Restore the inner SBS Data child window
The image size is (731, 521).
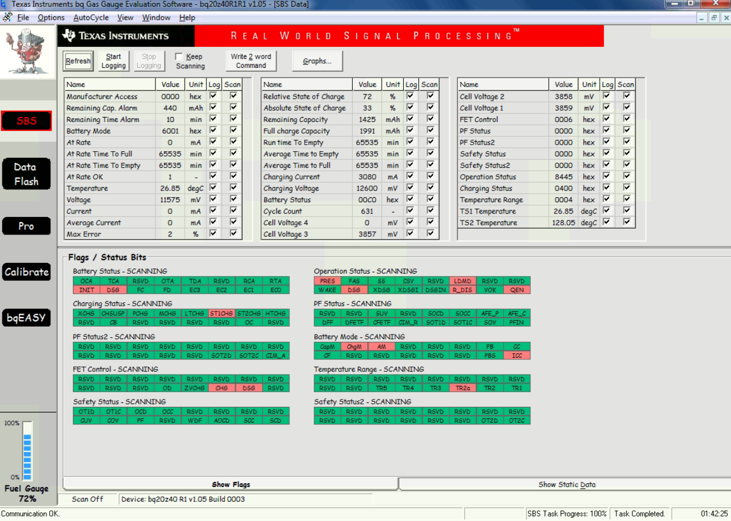point(714,18)
